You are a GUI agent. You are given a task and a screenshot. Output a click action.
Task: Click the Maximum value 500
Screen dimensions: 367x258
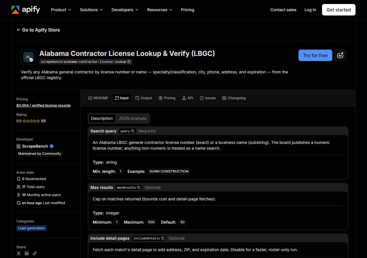(151, 222)
